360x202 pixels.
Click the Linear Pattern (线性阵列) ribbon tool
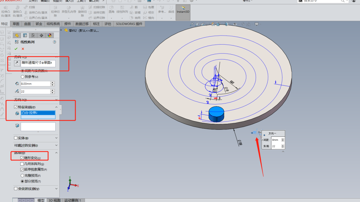click(x=122, y=10)
